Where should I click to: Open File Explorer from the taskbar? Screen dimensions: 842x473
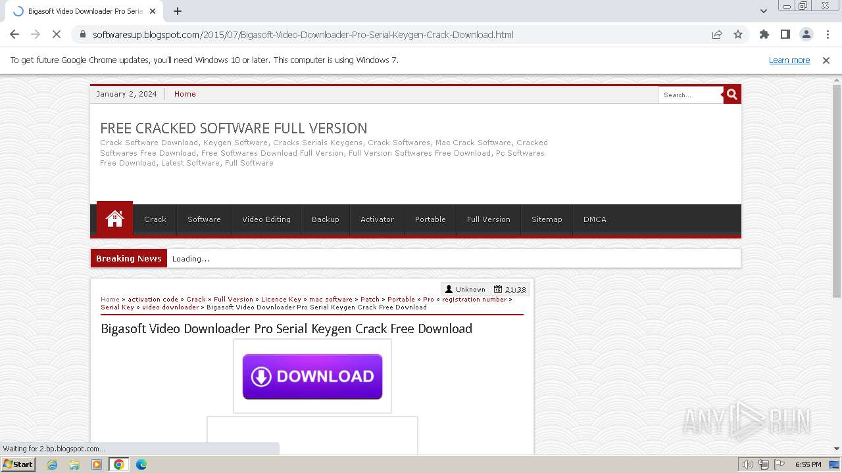pyautogui.click(x=74, y=464)
